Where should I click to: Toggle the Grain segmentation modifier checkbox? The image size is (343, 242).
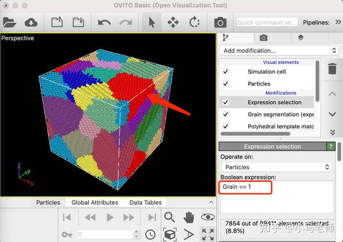[225, 114]
